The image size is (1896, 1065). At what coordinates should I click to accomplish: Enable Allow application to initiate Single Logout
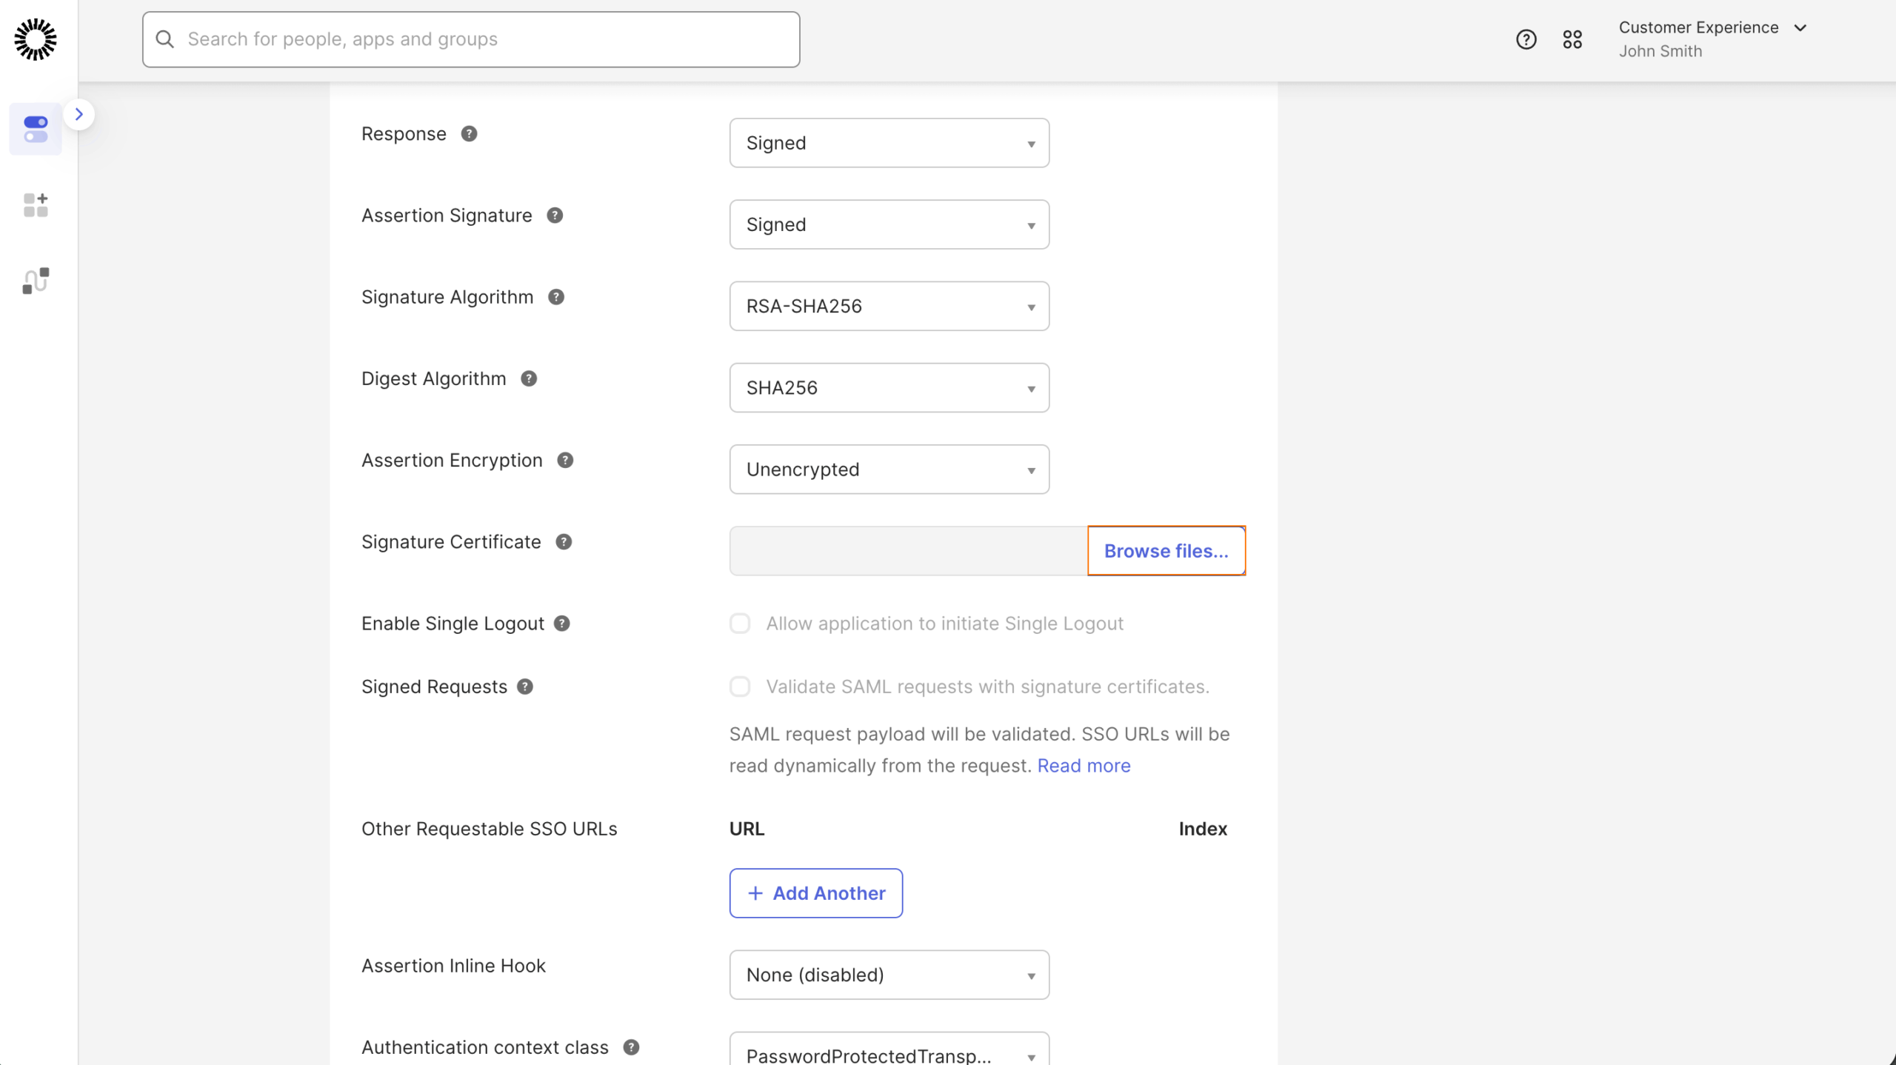point(740,623)
